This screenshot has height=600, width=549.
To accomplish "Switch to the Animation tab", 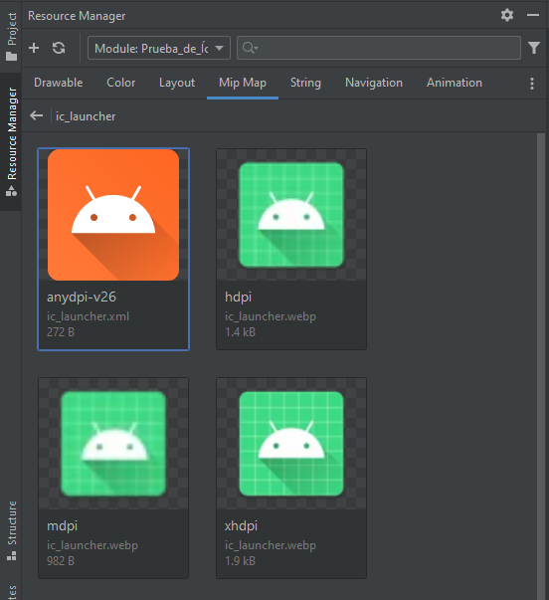I will click(x=455, y=83).
